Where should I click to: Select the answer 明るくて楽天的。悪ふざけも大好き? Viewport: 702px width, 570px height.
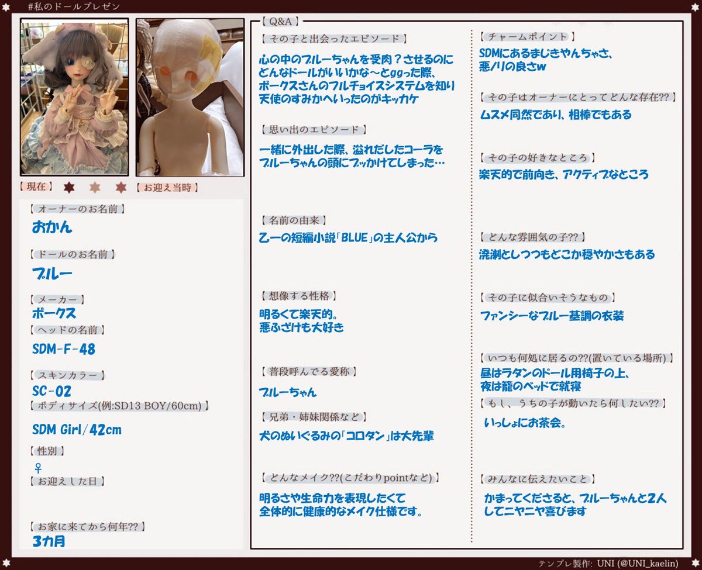tap(301, 320)
